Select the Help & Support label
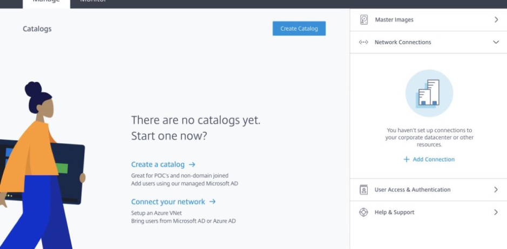The image size is (507, 249). click(x=395, y=212)
